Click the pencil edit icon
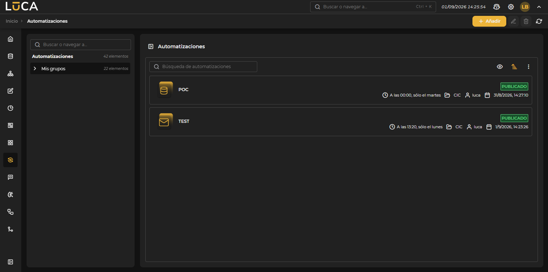The image size is (548, 272). 513,21
